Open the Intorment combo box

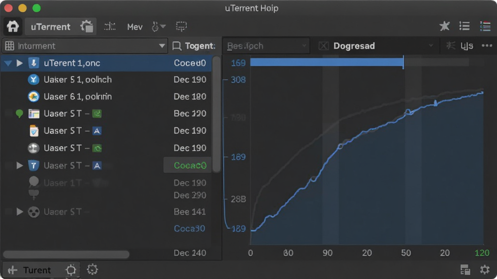click(85, 46)
